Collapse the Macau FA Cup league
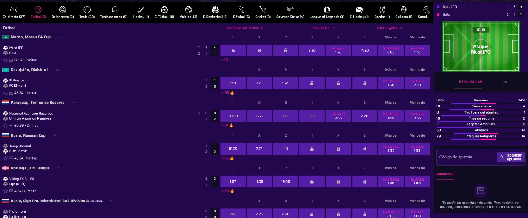 click(x=60, y=37)
